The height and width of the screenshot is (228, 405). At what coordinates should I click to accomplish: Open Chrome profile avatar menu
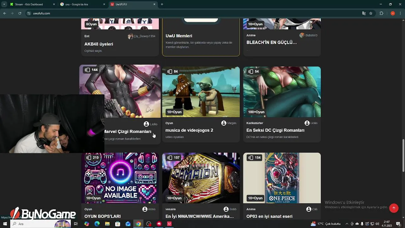pyautogui.click(x=393, y=13)
